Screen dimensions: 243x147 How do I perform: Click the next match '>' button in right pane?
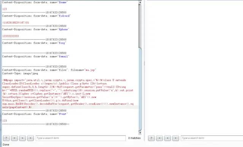[x=175, y=138]
